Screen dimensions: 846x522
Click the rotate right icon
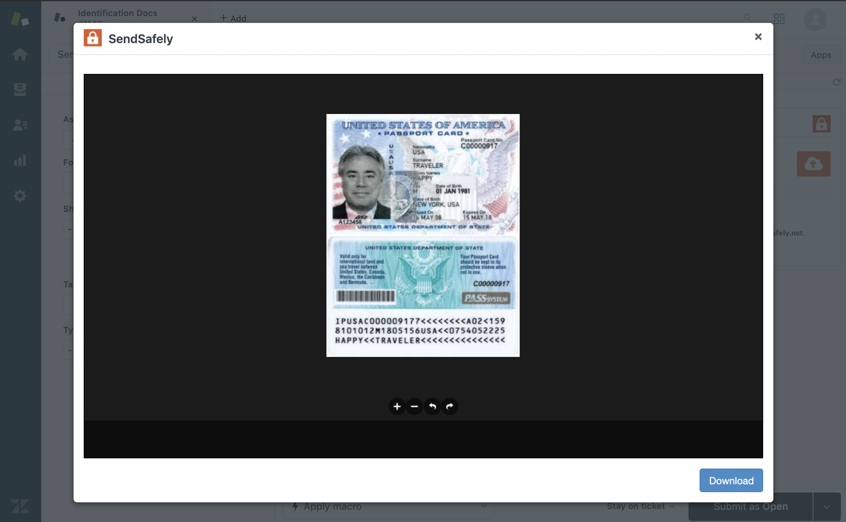pos(450,406)
